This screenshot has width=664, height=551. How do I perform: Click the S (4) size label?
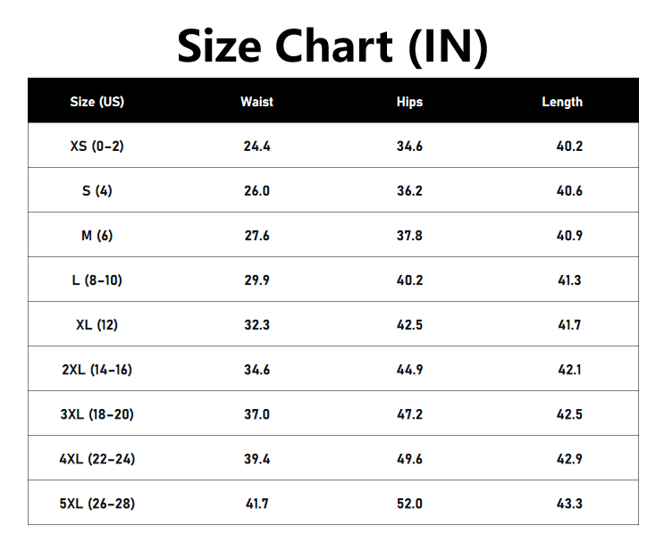97,191
